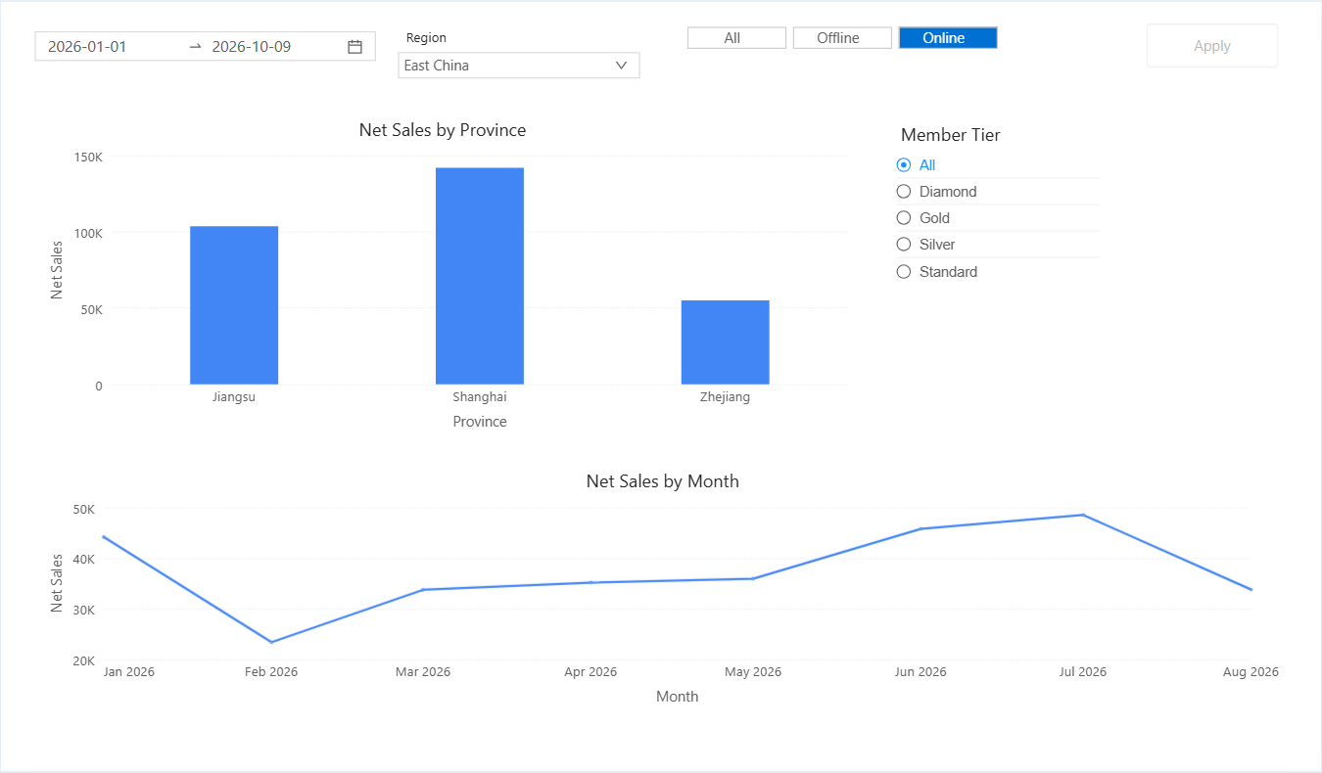1322x773 pixels.
Task: Click the Zhejiang axis label
Action: click(x=726, y=397)
